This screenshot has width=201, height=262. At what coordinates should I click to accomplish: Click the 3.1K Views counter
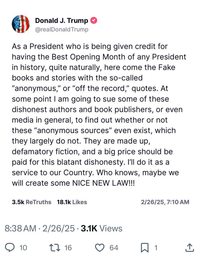(102, 228)
